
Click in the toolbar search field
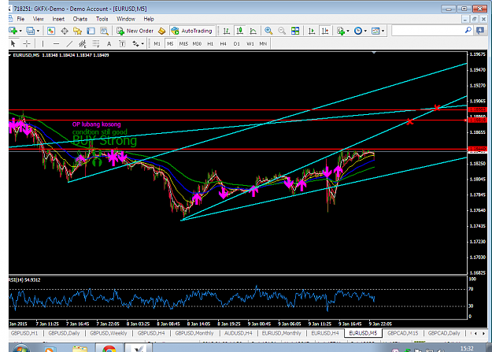[427, 31]
